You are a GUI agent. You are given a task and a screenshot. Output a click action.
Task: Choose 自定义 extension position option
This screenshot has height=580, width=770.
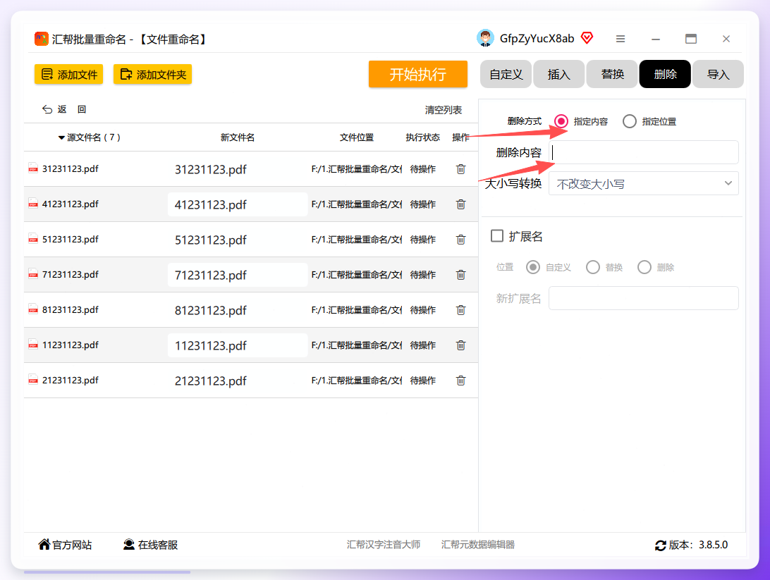point(533,267)
